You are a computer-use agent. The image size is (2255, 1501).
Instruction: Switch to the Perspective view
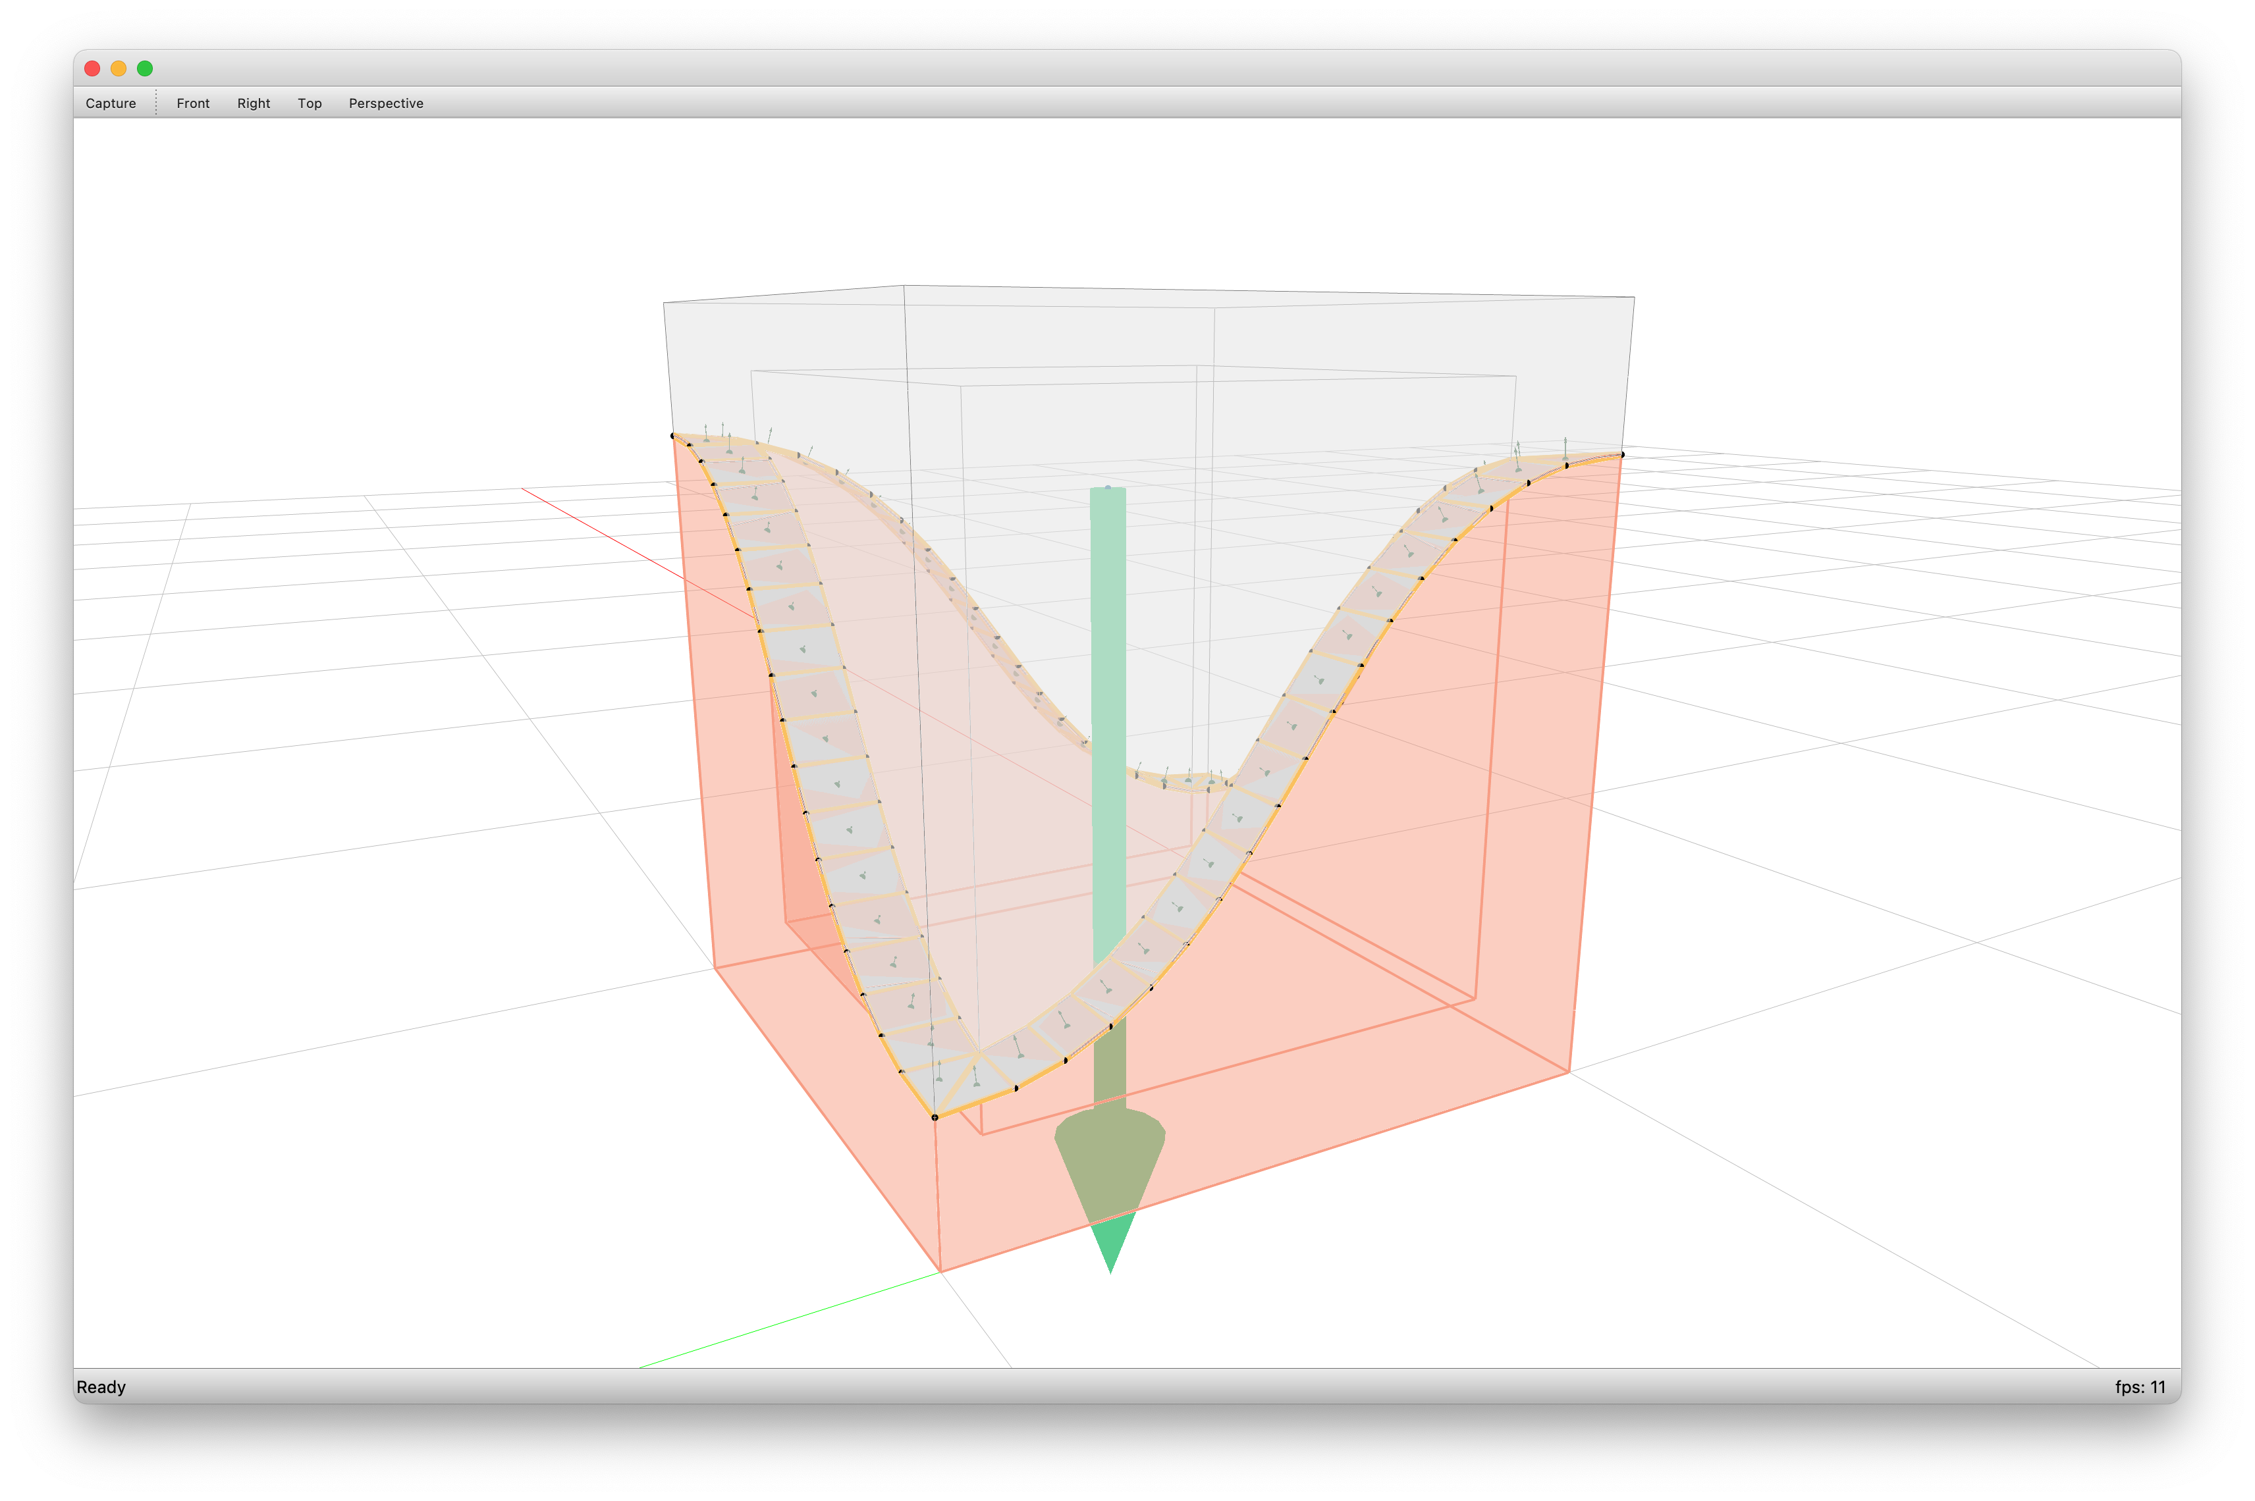tap(386, 103)
